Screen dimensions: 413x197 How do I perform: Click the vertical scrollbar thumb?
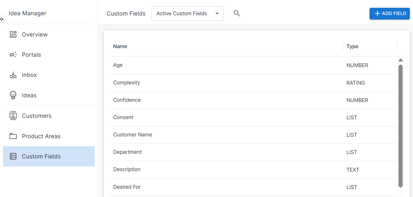click(x=400, y=126)
